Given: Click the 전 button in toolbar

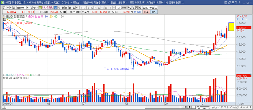Looking at the screenshot, I should tap(14, 8).
